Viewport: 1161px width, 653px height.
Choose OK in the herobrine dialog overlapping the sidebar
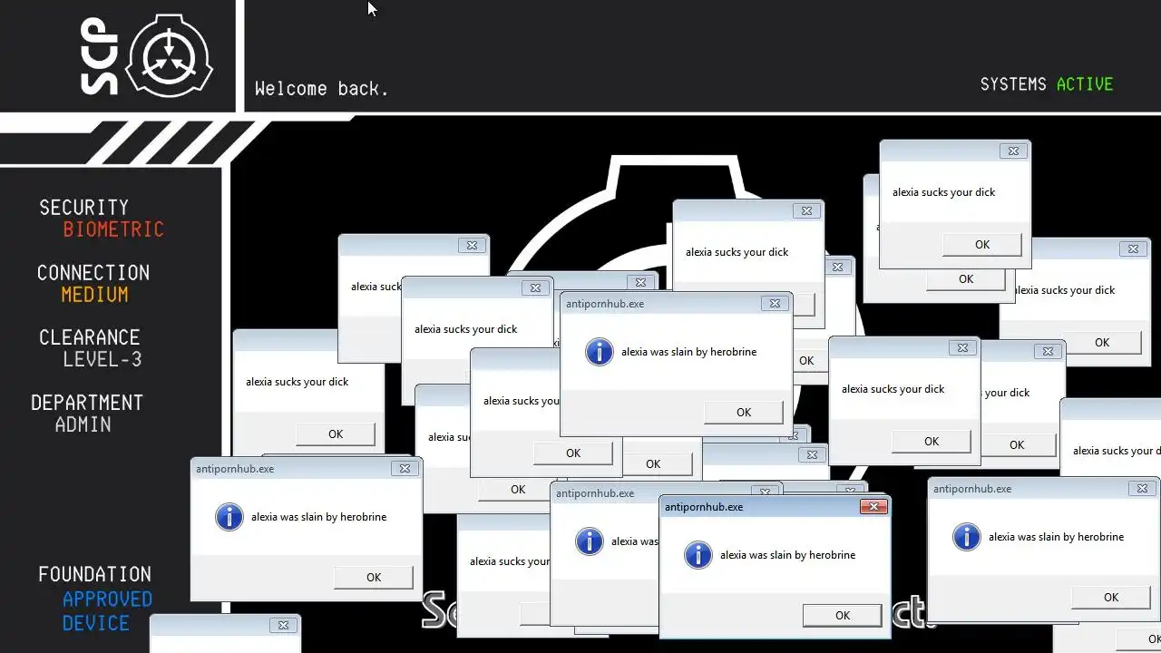tap(374, 577)
